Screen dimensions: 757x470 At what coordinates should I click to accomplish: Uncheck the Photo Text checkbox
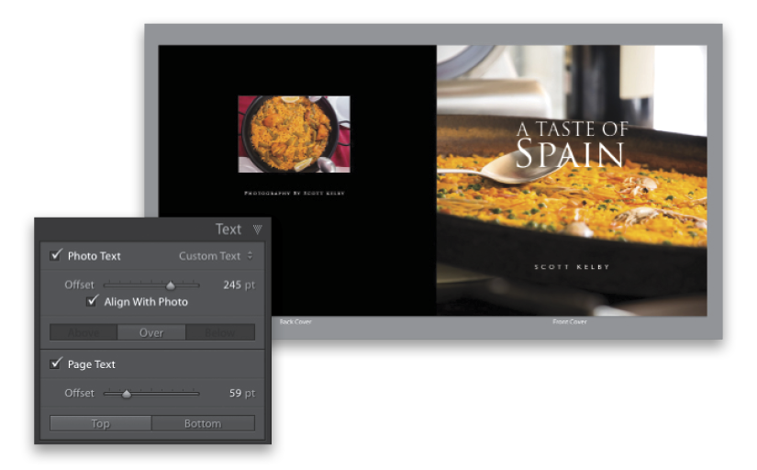[56, 255]
